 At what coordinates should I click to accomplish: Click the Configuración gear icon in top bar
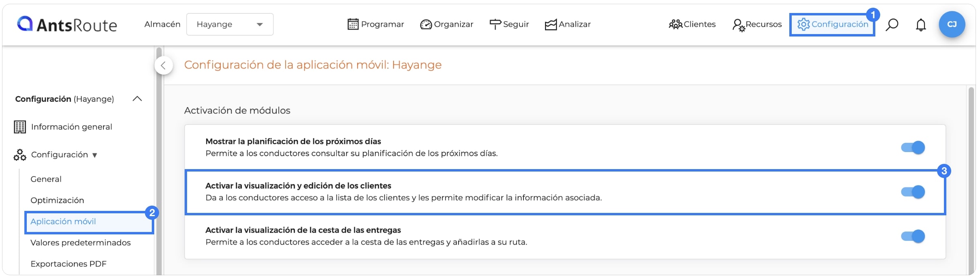pos(804,24)
